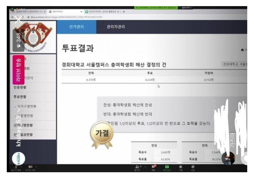Click the 36.55% opposition rate value
254x178 pixels.
coord(216,159)
